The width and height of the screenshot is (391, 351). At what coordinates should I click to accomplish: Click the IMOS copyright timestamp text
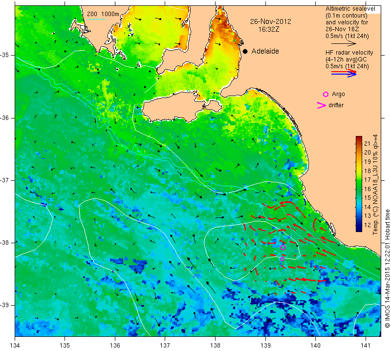[387, 268]
